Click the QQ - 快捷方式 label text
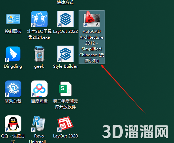Viewport: 174px width, 143px height. pyautogui.click(x=13, y=139)
